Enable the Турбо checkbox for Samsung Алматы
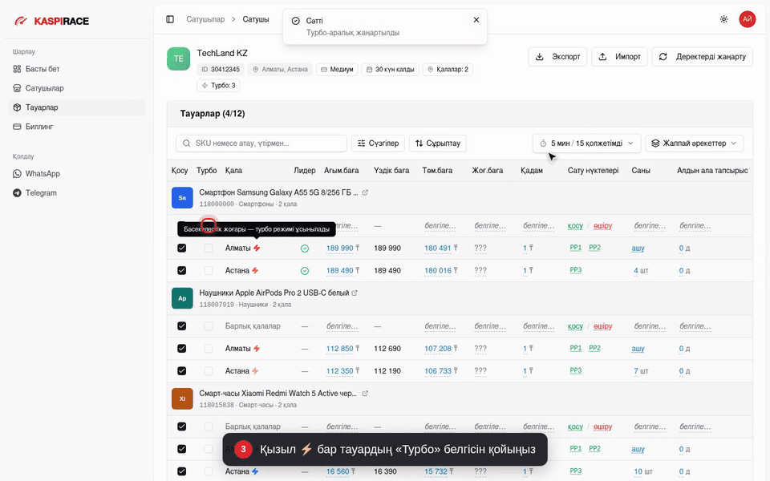This screenshot has width=770, height=481. click(x=209, y=249)
